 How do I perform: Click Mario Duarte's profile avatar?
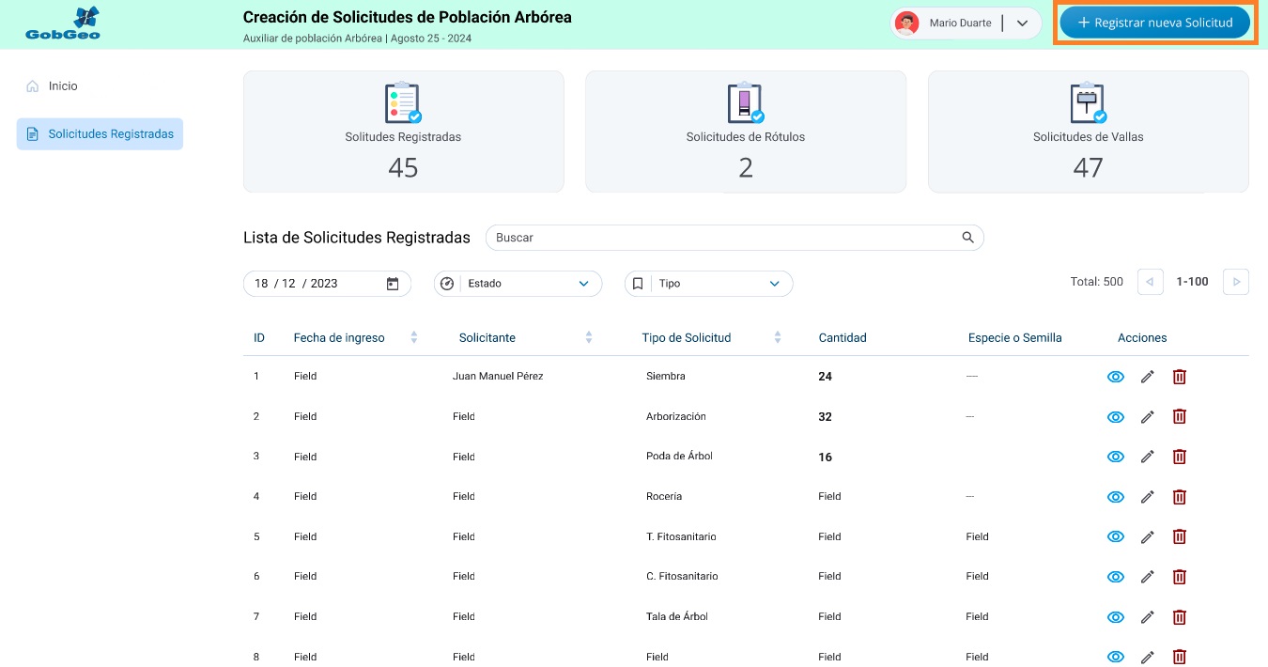tap(906, 23)
